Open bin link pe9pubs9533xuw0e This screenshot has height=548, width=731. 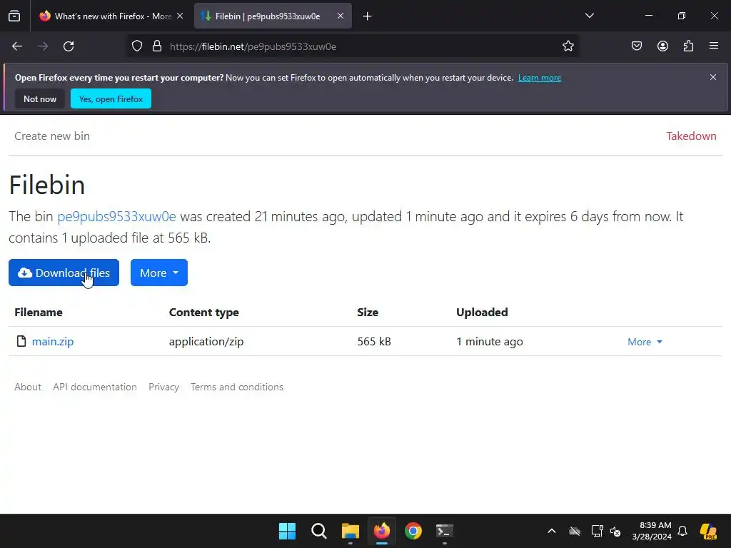(116, 217)
